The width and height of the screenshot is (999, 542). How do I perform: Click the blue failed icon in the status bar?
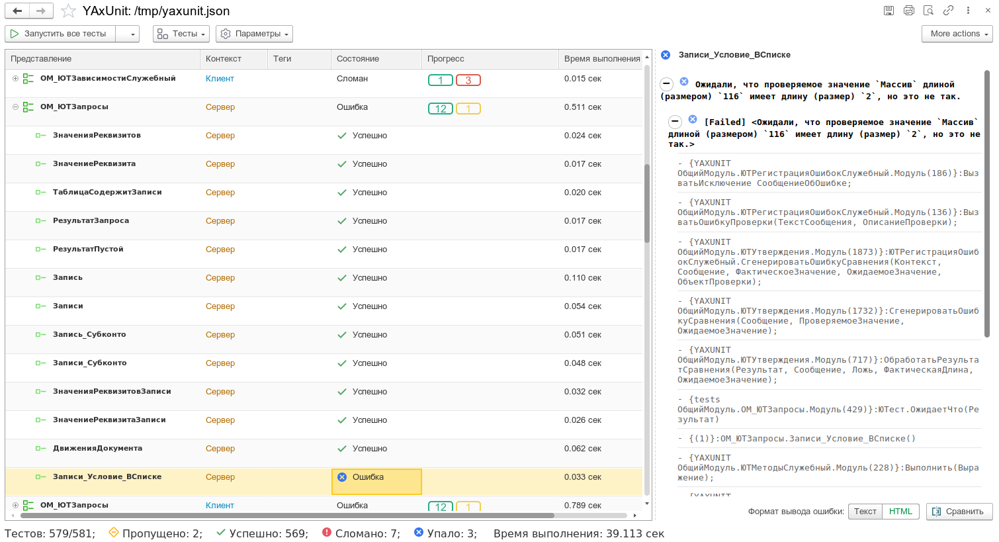[x=419, y=533]
